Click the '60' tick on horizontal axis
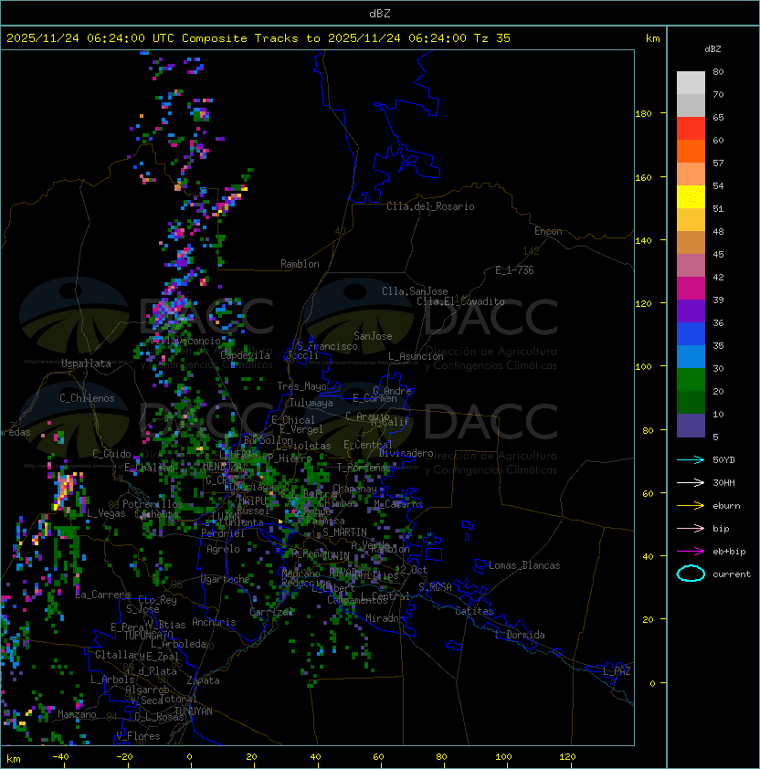 tap(378, 757)
